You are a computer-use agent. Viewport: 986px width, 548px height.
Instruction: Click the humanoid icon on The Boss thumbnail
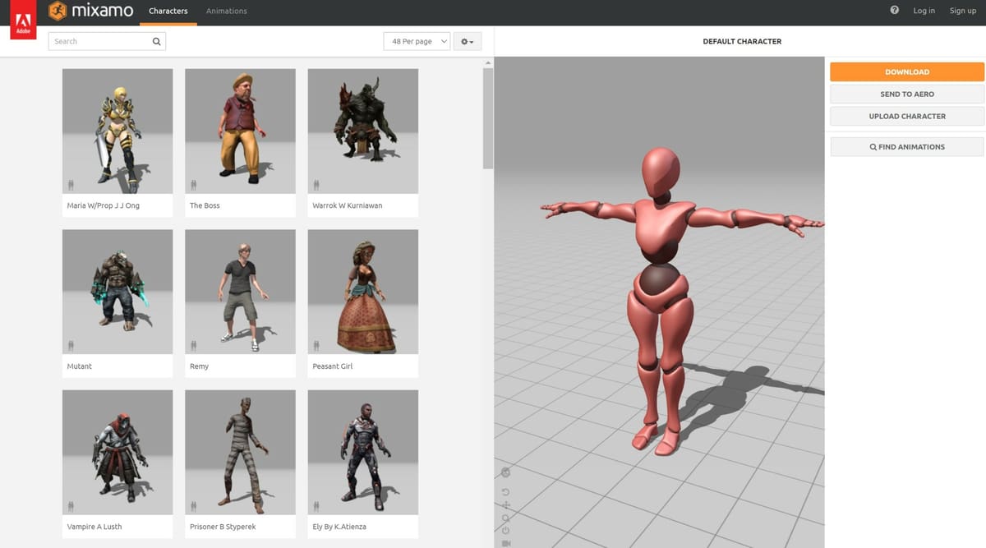coord(194,184)
